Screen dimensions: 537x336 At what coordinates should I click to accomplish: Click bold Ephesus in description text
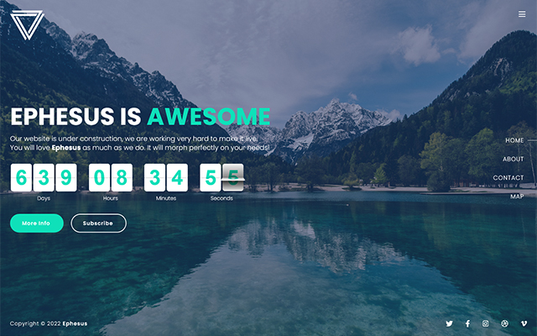66,148
